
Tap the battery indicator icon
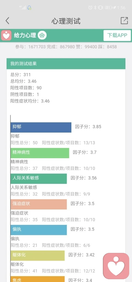tap(109, 8)
